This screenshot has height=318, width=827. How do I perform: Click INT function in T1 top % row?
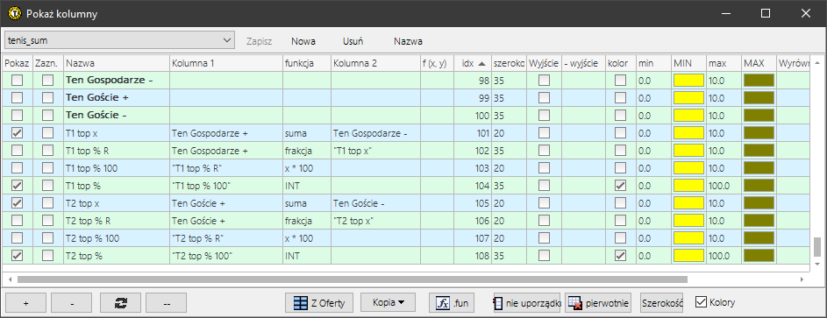click(306, 186)
